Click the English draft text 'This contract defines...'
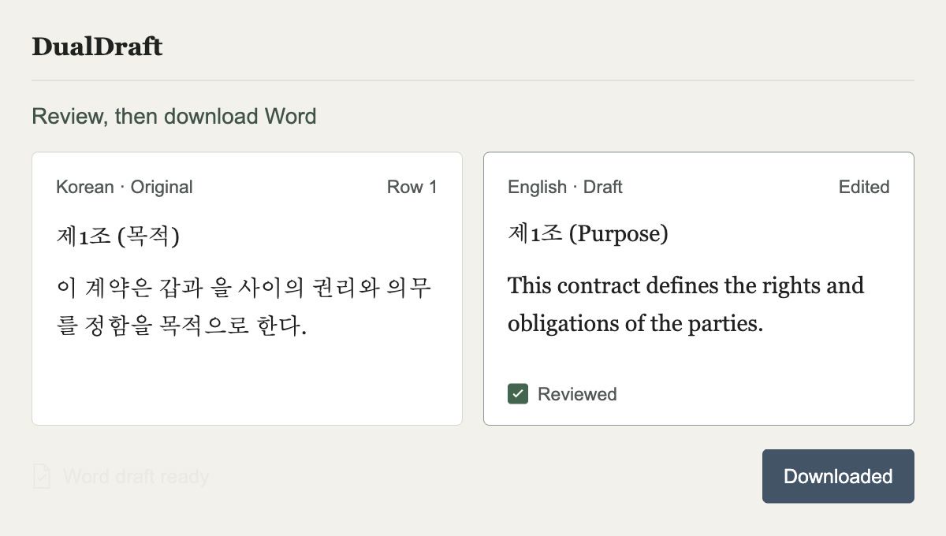946x536 pixels. tap(686, 304)
